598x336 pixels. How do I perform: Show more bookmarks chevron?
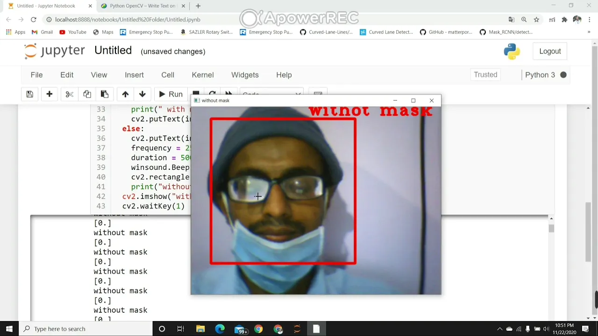589,32
